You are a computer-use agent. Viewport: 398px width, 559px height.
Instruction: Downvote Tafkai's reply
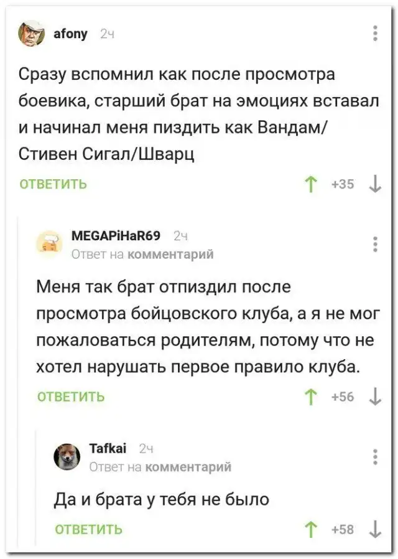click(375, 529)
